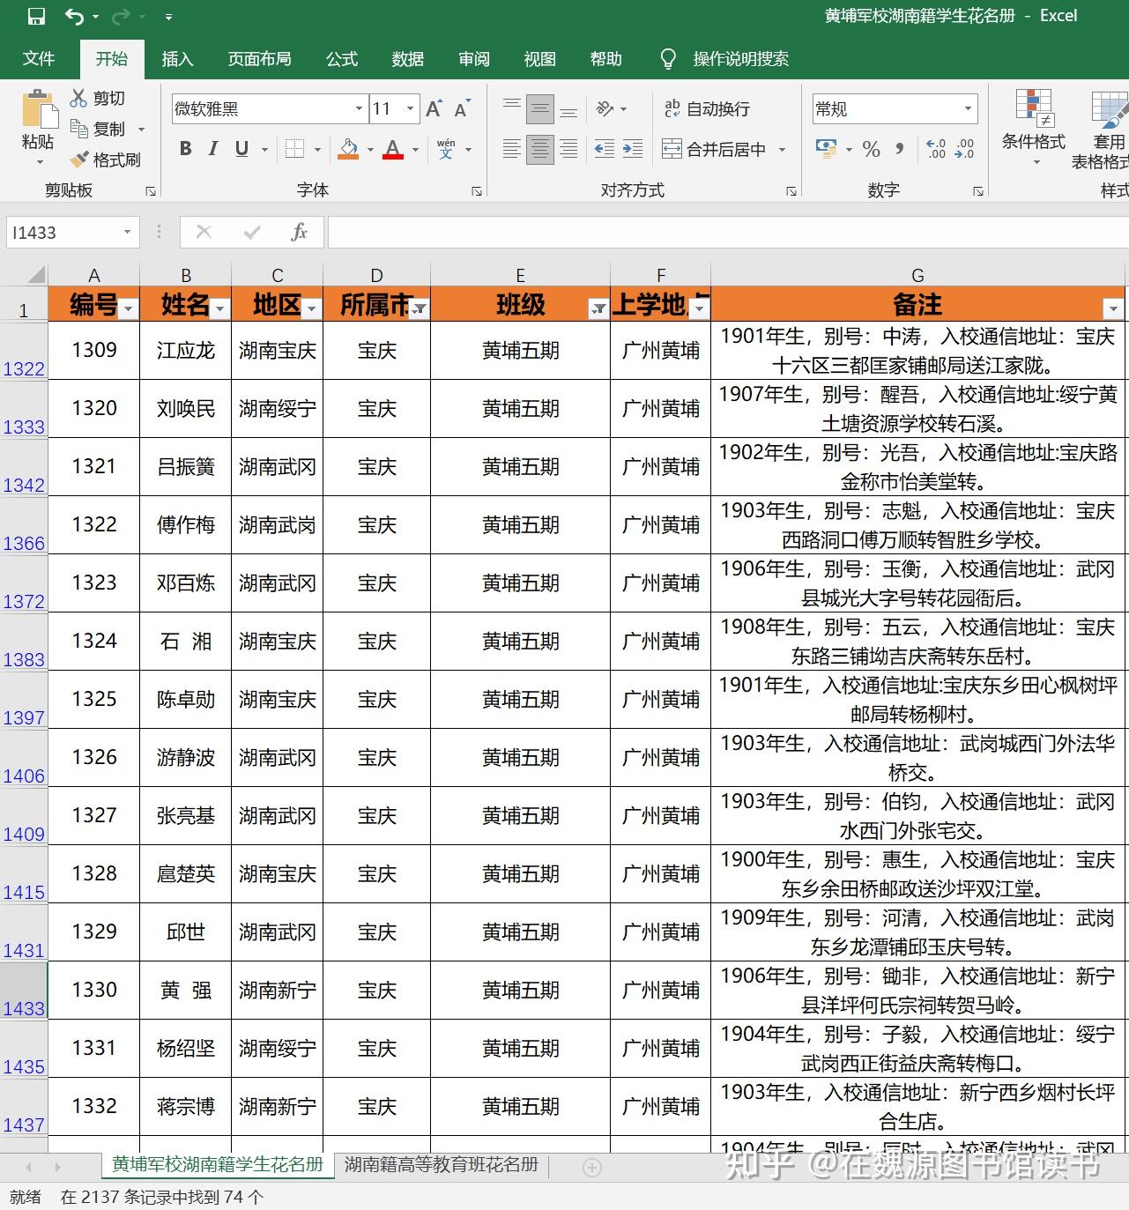Click the Format Painter (格式刷) icon
1129x1210 pixels.
coord(79,160)
